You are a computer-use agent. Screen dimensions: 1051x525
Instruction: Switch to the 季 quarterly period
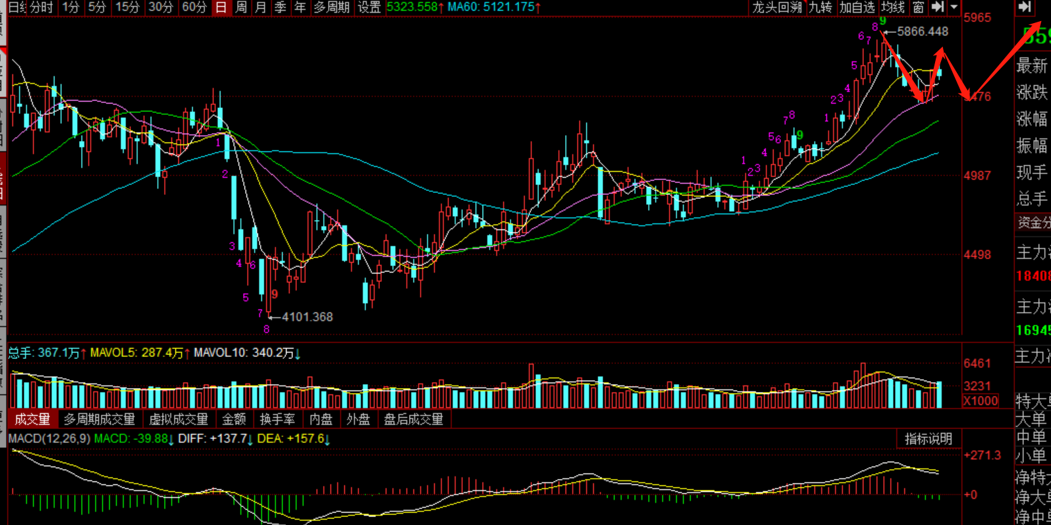coord(281,7)
